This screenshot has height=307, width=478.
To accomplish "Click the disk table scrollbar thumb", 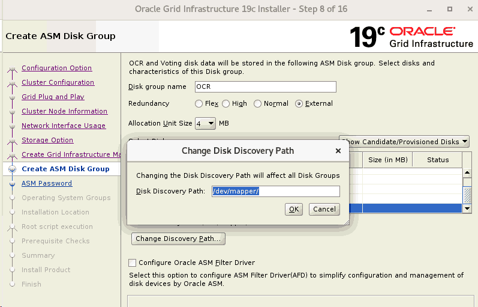I will [467, 195].
